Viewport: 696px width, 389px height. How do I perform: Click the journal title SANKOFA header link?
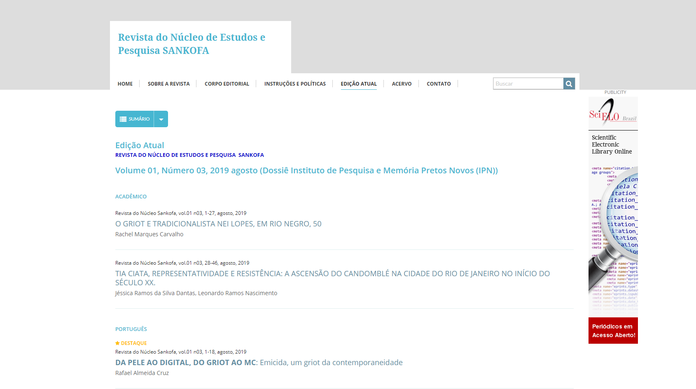(x=192, y=44)
